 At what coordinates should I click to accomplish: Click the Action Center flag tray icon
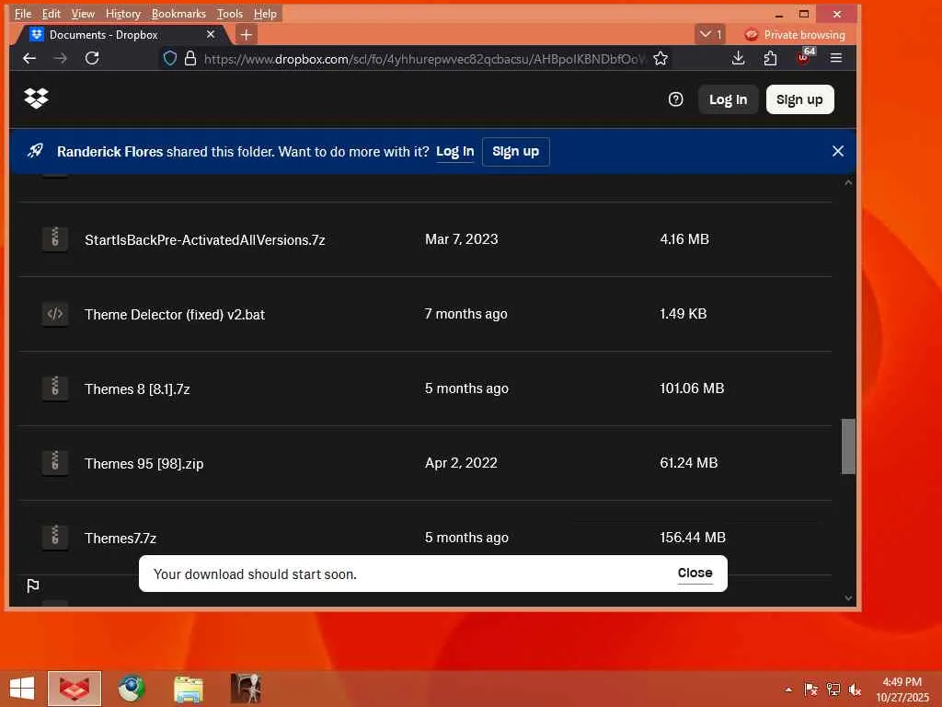pyautogui.click(x=810, y=690)
